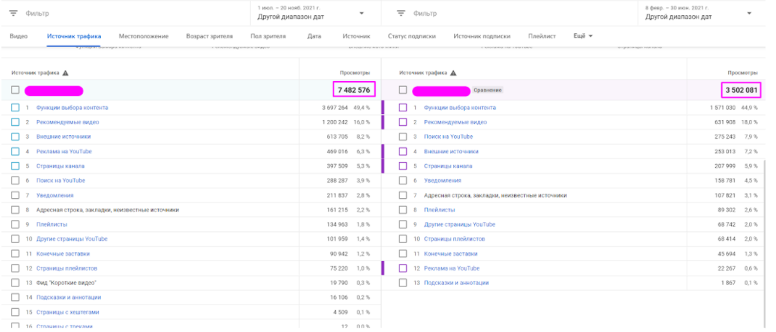Toggle total checkbox in the Сравнение row
776x332 pixels.
tap(403, 90)
